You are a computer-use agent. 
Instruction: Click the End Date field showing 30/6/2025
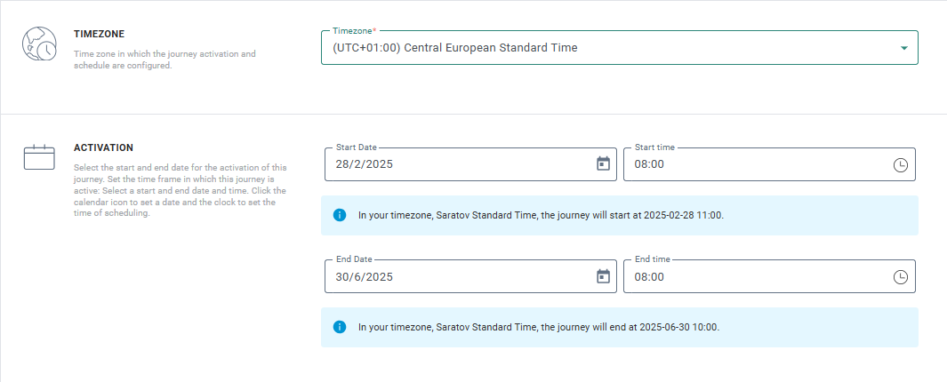(453, 276)
